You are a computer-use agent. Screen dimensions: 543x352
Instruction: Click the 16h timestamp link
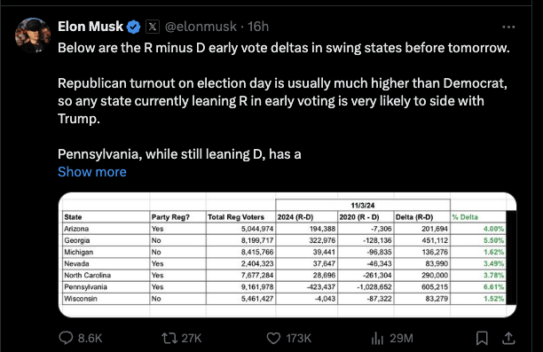point(258,27)
